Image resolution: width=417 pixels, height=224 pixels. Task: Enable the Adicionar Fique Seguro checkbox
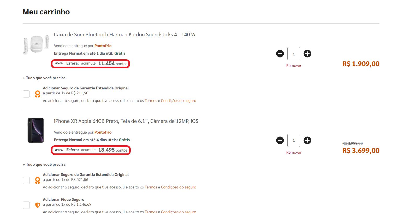(26, 205)
